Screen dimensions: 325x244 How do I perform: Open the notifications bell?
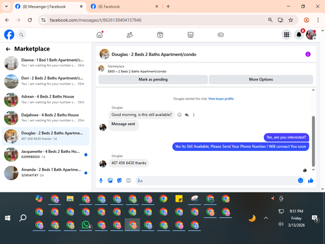coord(299,34)
